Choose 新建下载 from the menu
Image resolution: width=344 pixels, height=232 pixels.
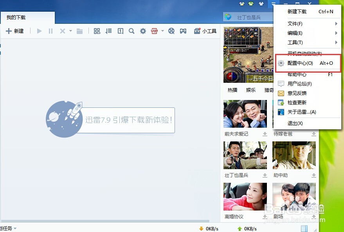click(x=307, y=12)
